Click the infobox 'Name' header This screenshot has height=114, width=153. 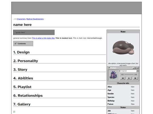(123, 32)
